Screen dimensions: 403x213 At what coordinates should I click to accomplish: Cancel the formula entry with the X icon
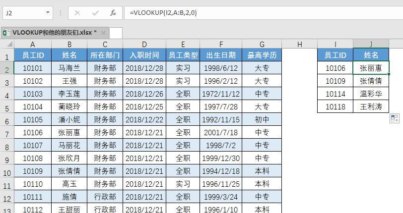[77, 13]
